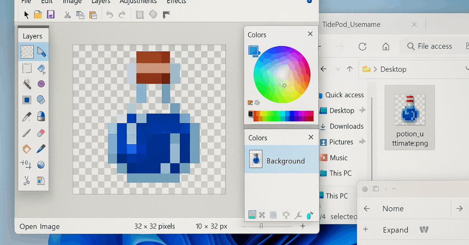
Task: Redo the last undone action
Action: [122, 15]
